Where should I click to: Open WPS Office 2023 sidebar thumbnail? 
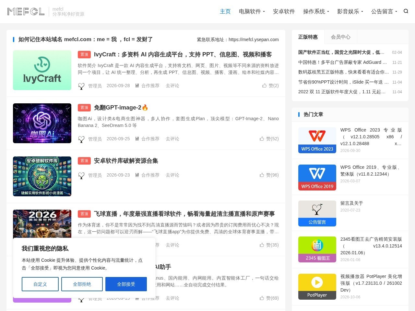coord(317,140)
